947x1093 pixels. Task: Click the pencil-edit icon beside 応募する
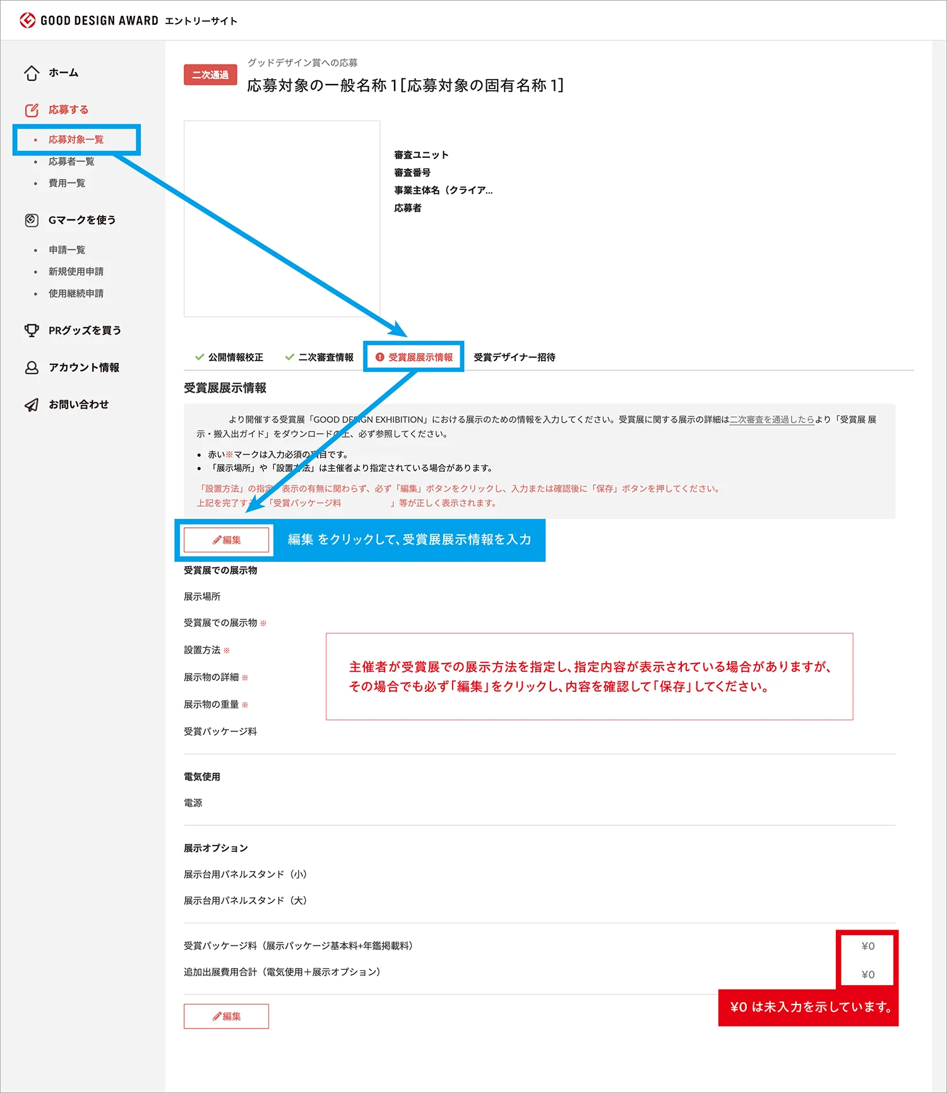point(32,110)
